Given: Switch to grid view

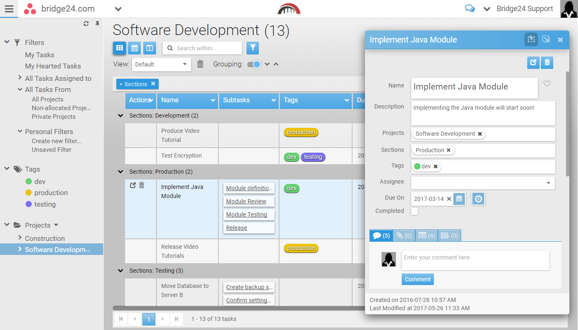Looking at the screenshot, I should (119, 48).
